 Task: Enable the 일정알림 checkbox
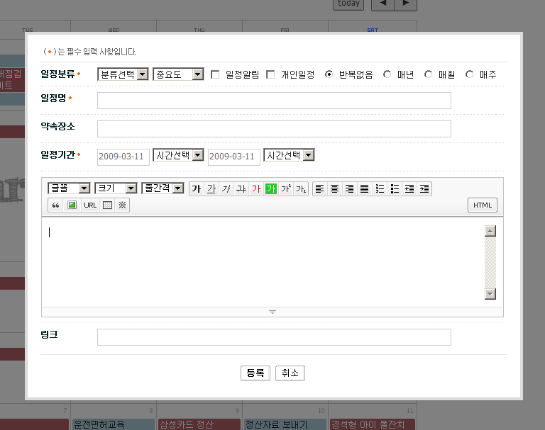point(215,74)
